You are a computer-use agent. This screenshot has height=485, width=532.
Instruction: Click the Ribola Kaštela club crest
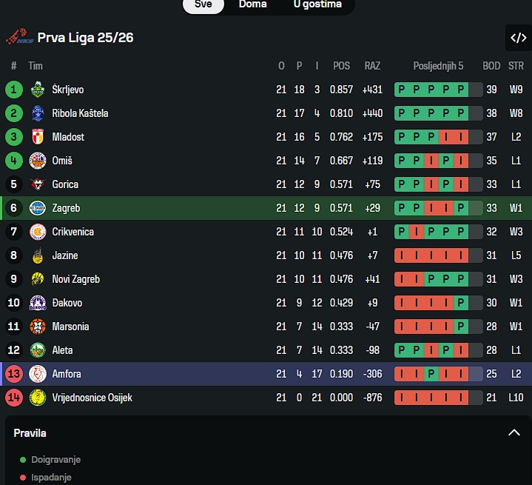click(37, 113)
